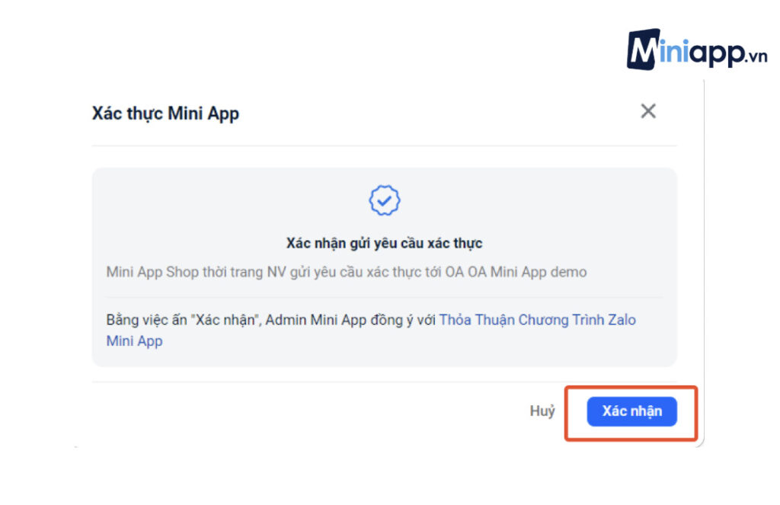This screenshot has width=780, height=505.
Task: Close the Xác thực Mini App dialog
Action: [x=648, y=111]
